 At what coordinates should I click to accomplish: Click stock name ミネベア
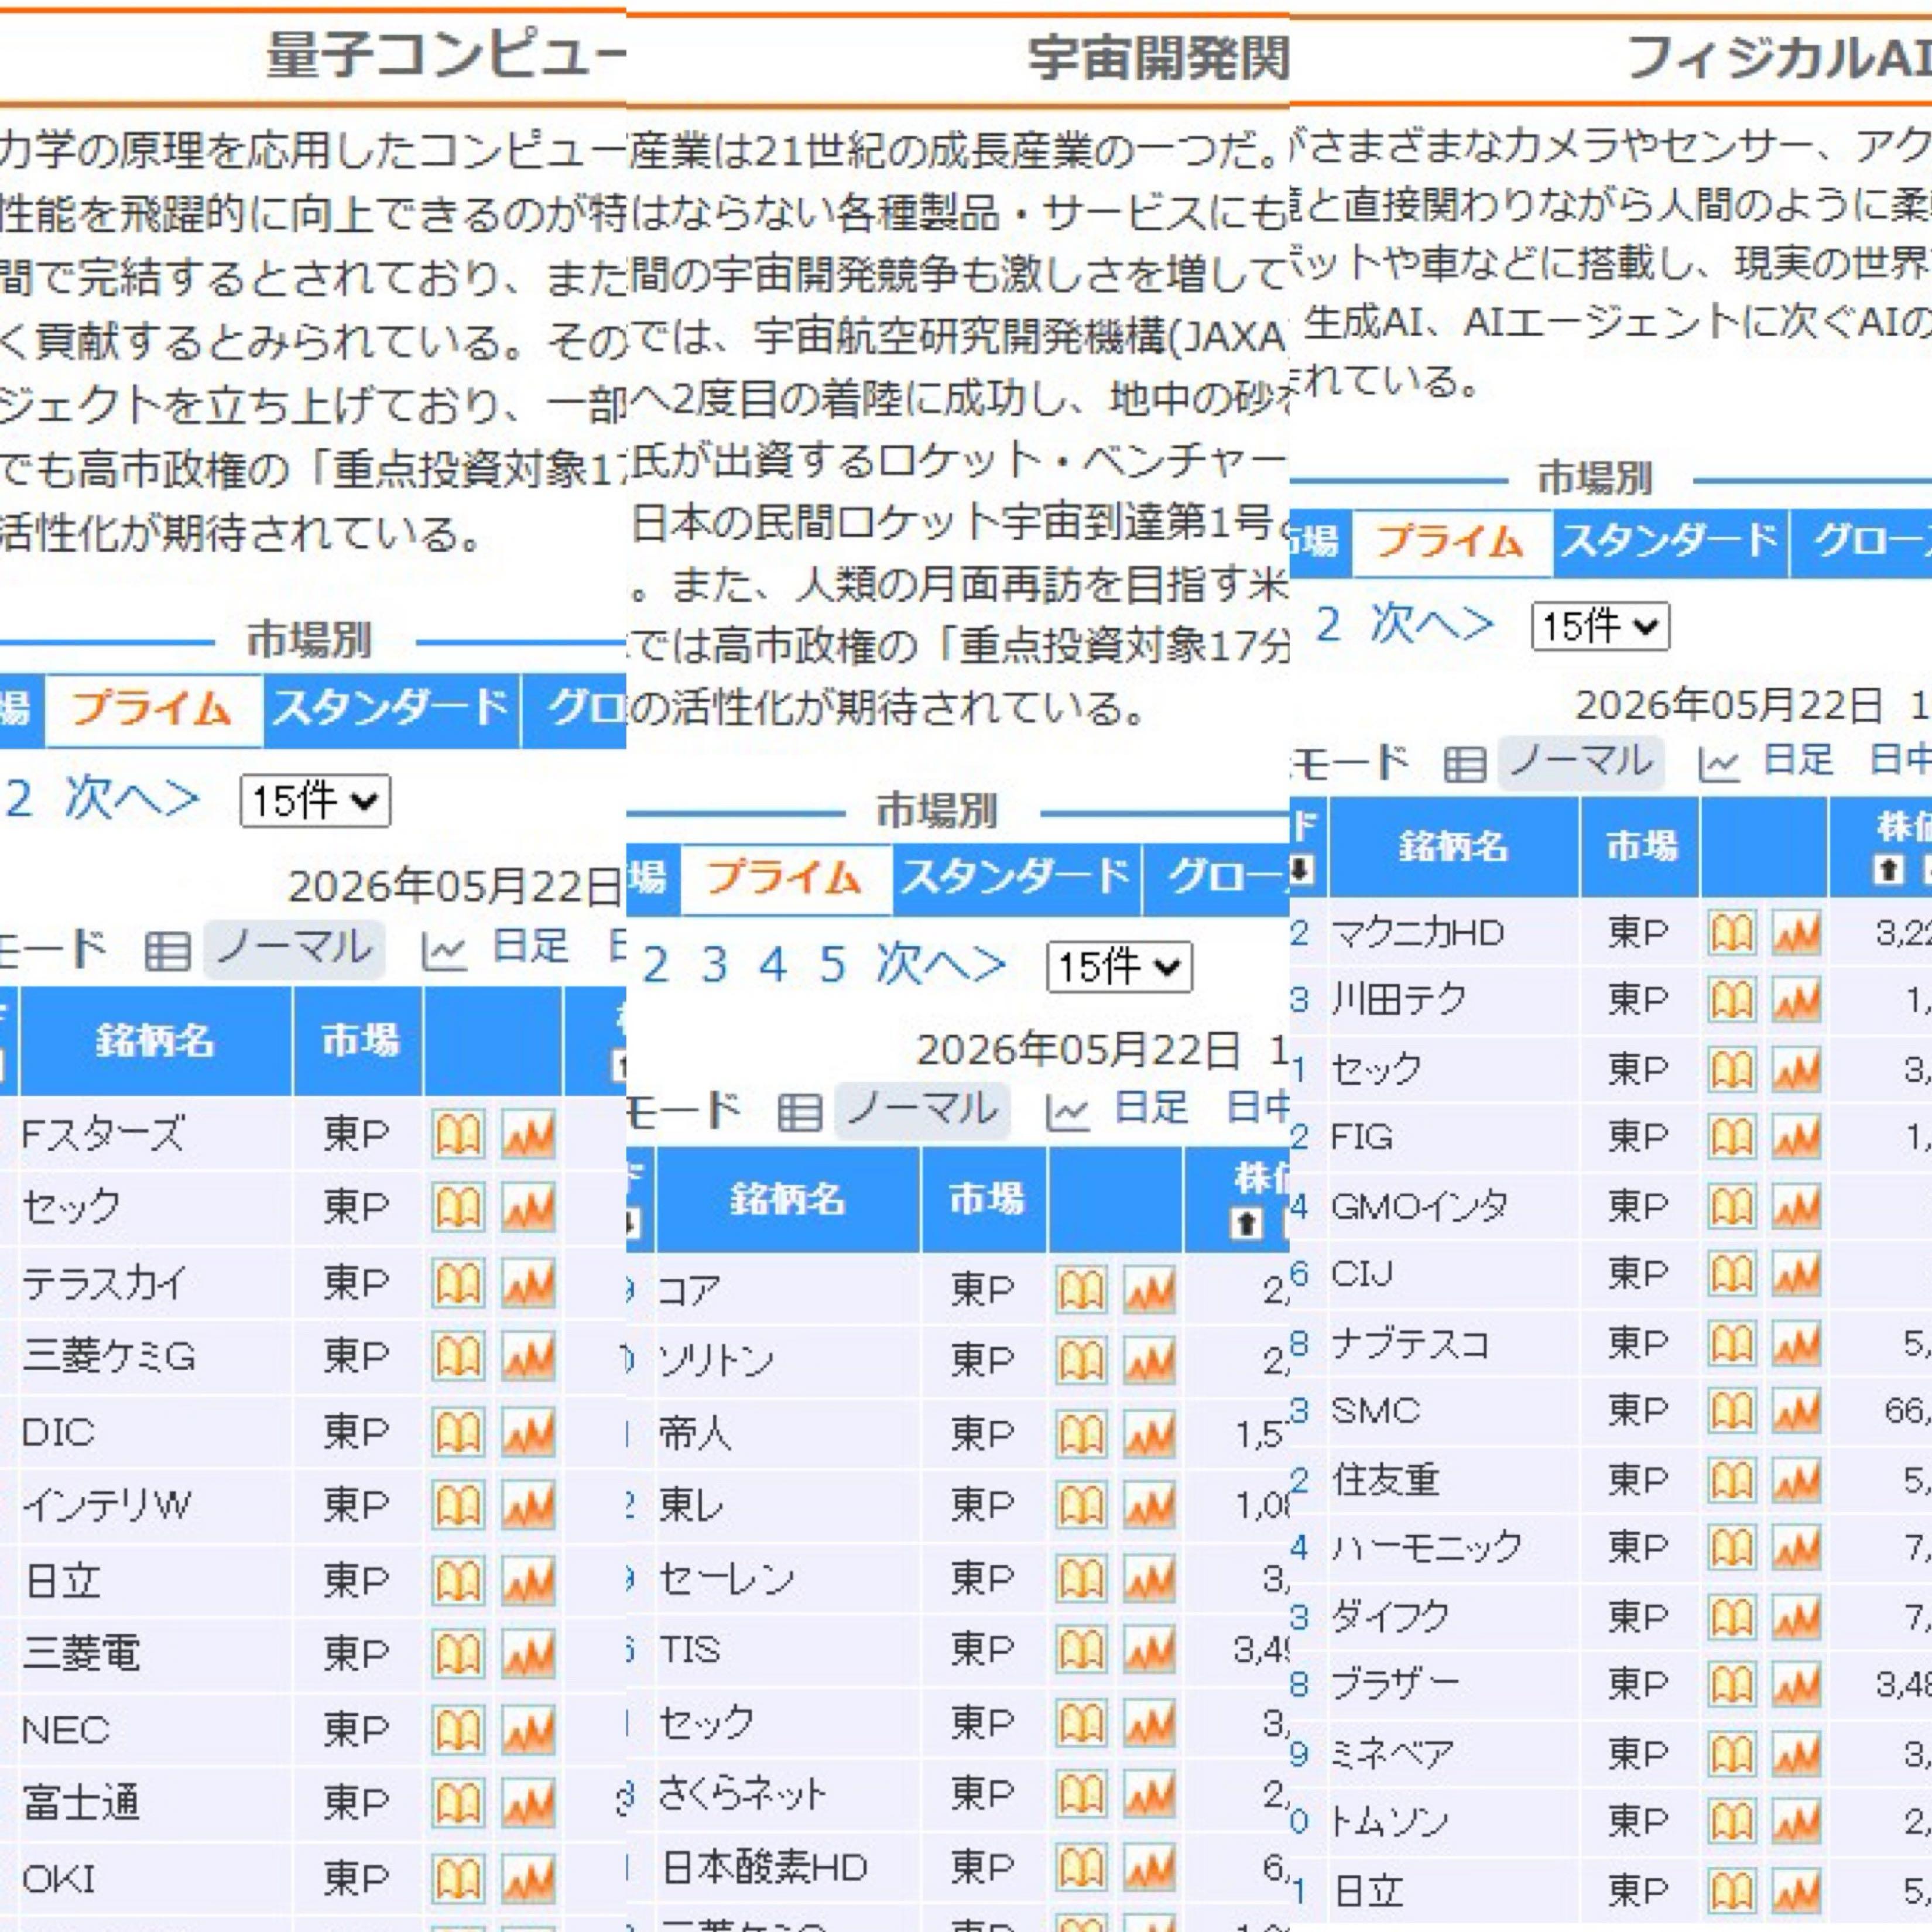(1392, 1753)
